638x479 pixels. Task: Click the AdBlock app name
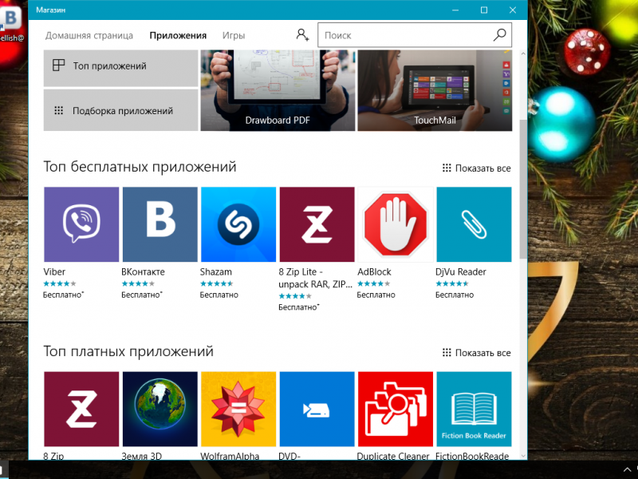(x=374, y=271)
